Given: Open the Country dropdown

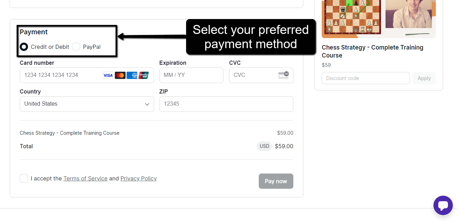Looking at the screenshot, I should pos(86,104).
